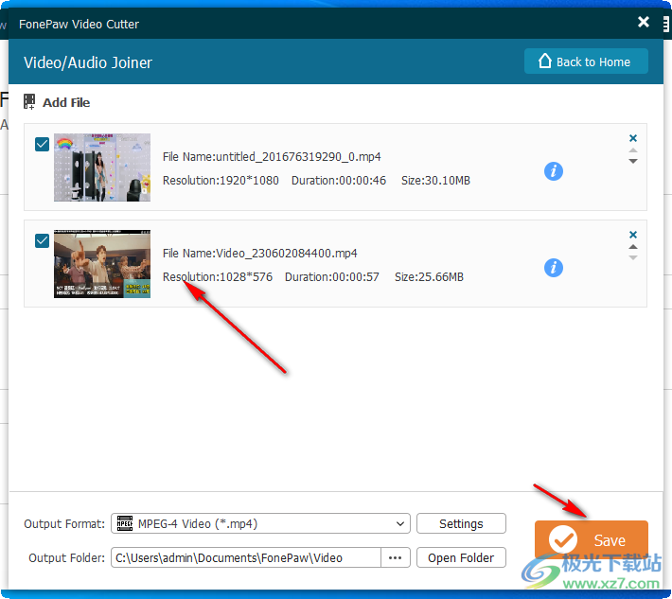Browse for output folder with ellipsis button
The height and width of the screenshot is (599, 672).
click(395, 557)
